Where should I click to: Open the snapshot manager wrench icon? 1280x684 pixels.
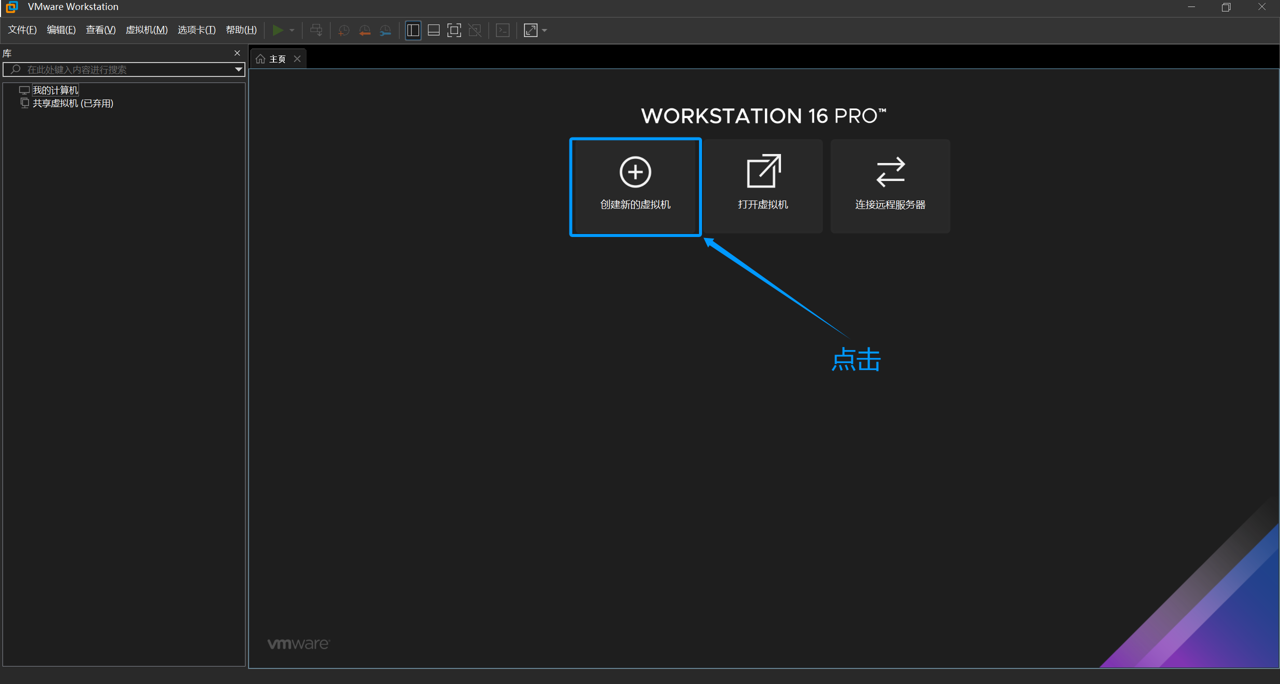(385, 30)
